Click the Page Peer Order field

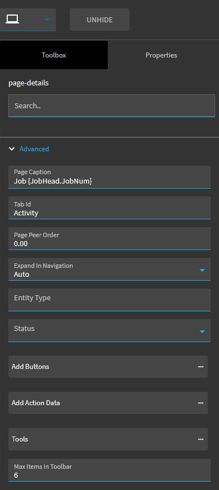tap(109, 238)
